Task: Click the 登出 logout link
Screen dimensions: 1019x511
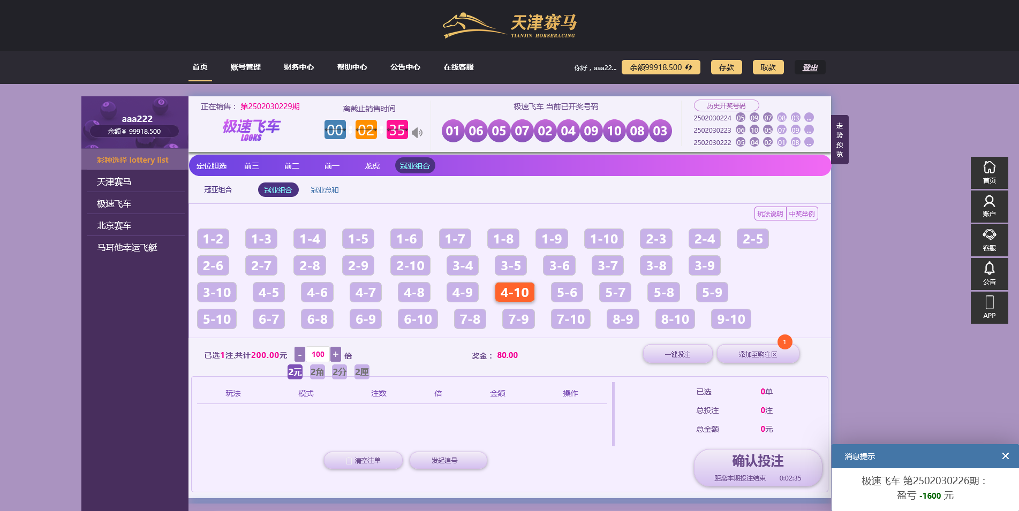Action: pyautogui.click(x=810, y=67)
